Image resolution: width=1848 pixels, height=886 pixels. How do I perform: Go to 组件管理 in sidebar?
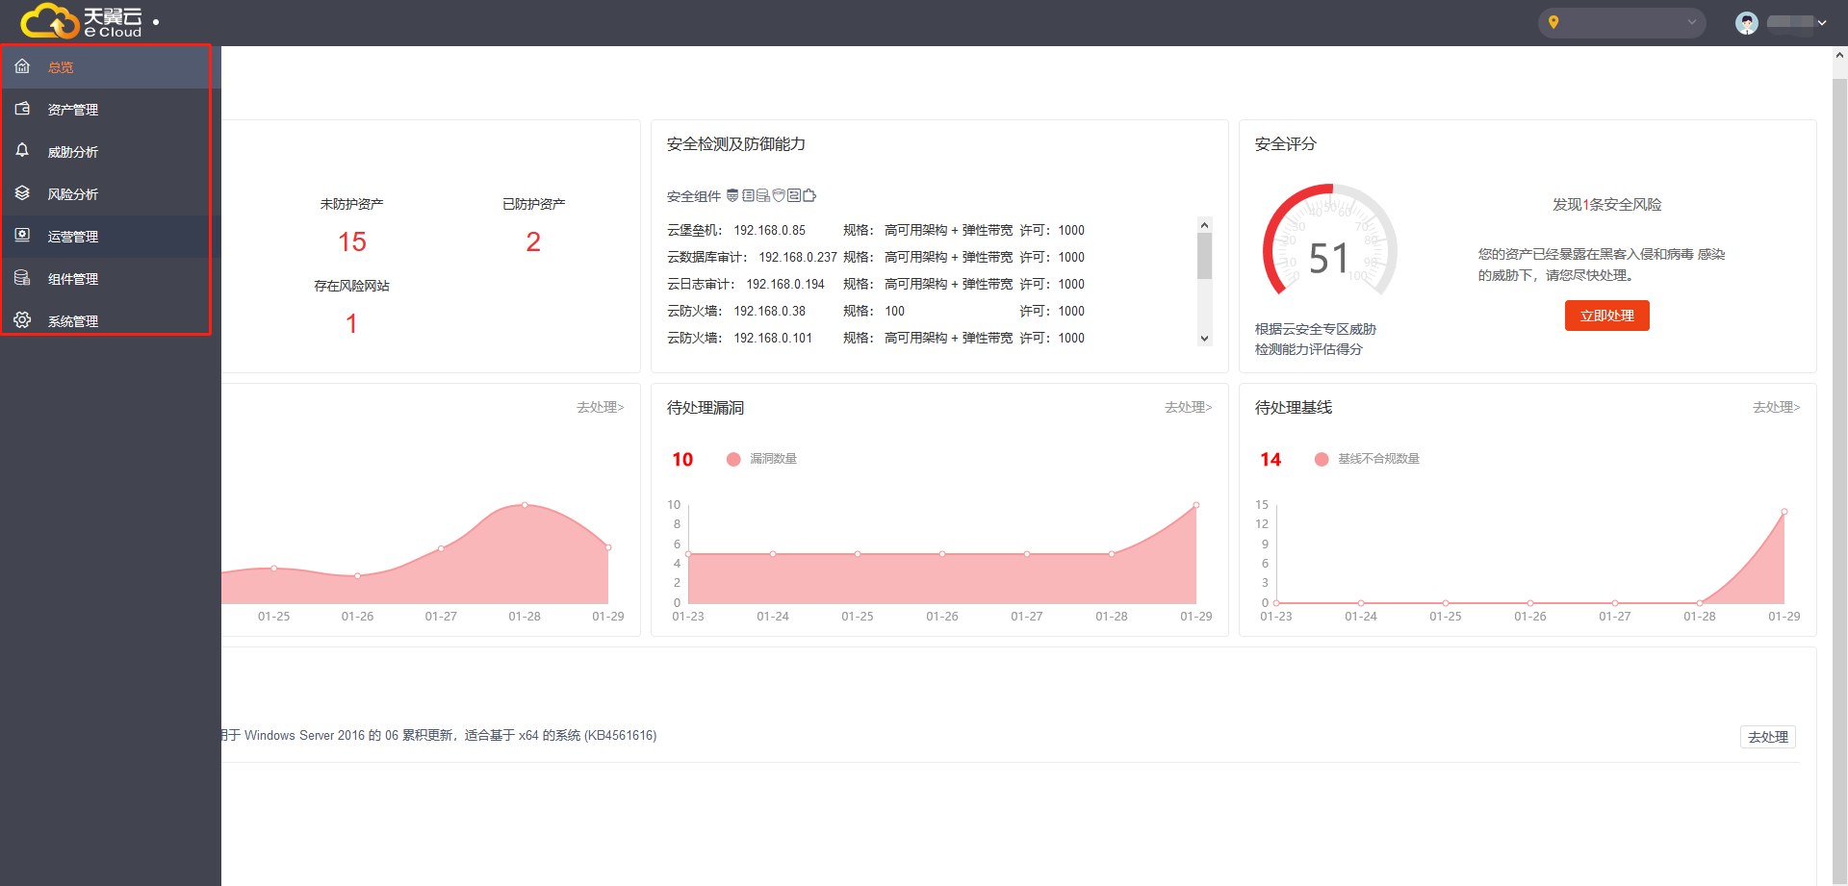73,279
